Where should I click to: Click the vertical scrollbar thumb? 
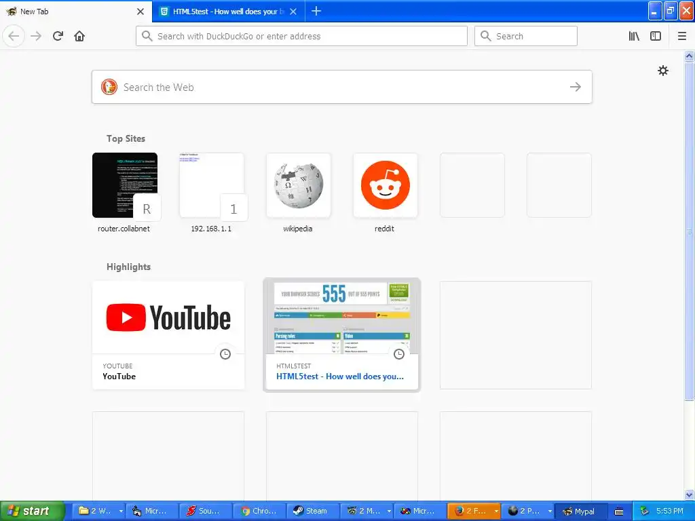[690, 231]
